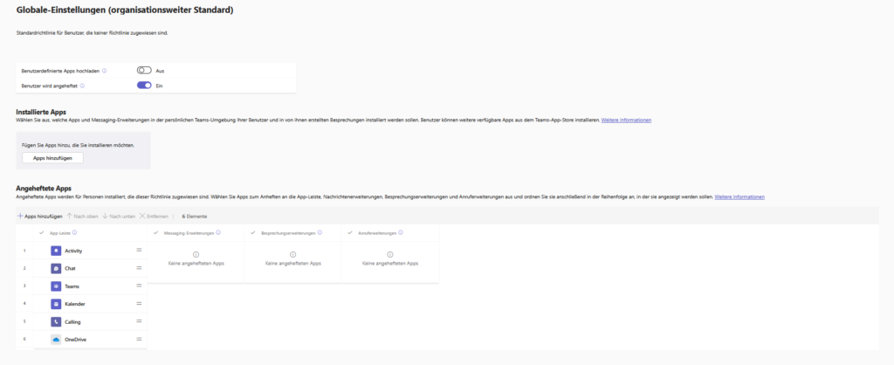Open Weitere Informationen link for Angeheftete Apps
894x365 pixels.
(x=739, y=197)
